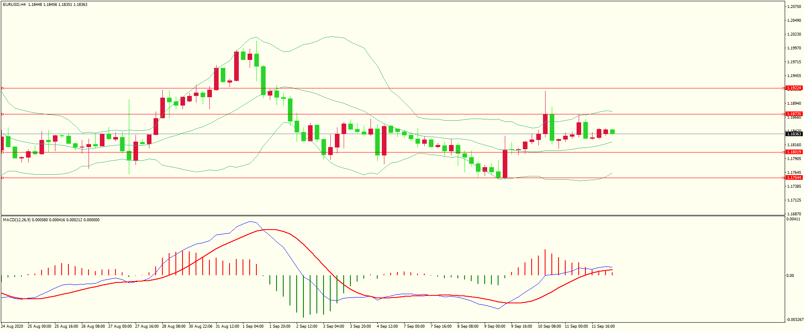Click the 1 Sep 20:00 time label

[x=280, y=326]
